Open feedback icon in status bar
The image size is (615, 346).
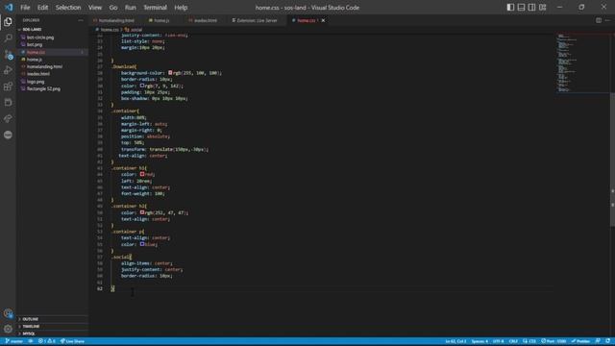pyautogui.click(x=598, y=341)
